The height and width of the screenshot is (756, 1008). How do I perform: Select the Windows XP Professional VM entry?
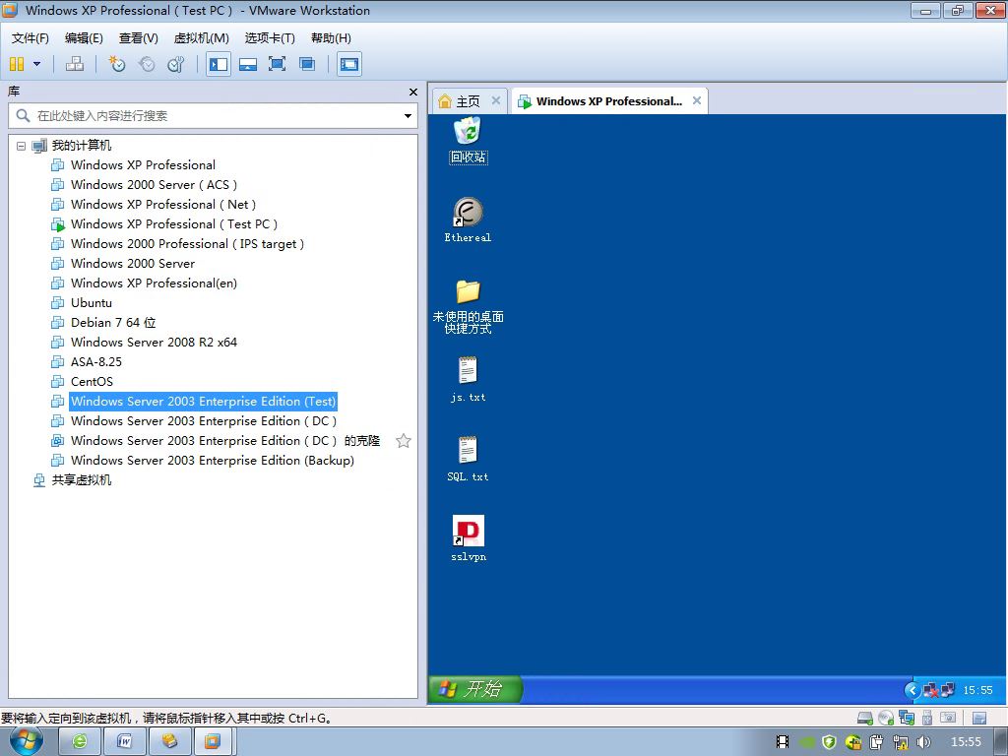click(143, 165)
